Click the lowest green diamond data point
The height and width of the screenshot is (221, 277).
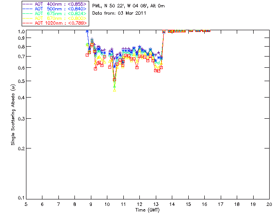click(x=114, y=87)
